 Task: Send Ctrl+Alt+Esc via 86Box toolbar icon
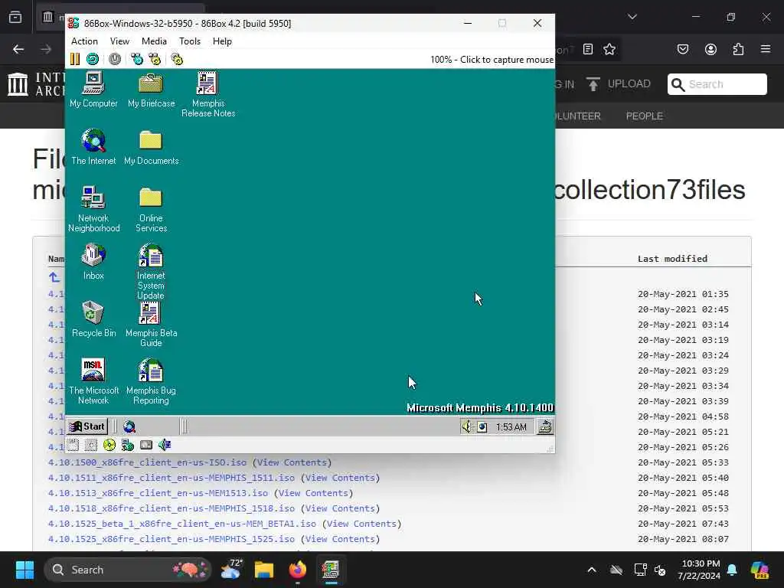[x=155, y=59]
